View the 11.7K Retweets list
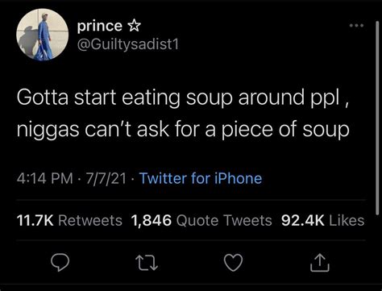The height and width of the screenshot is (291, 382). pyautogui.click(x=69, y=220)
